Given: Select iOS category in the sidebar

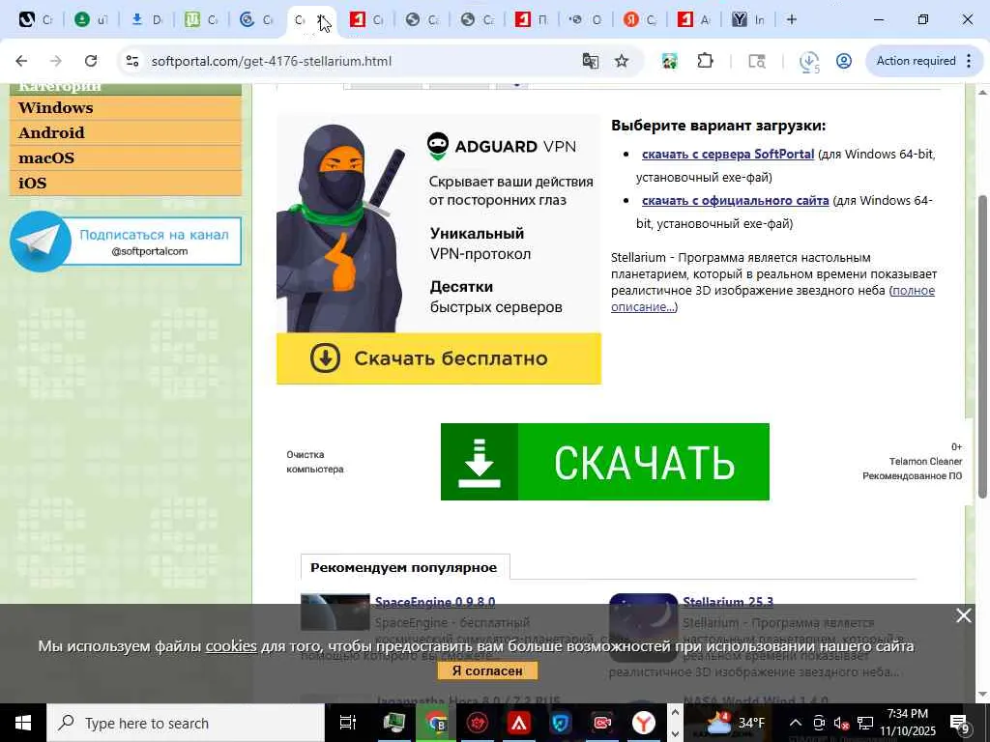Looking at the screenshot, I should (x=125, y=183).
